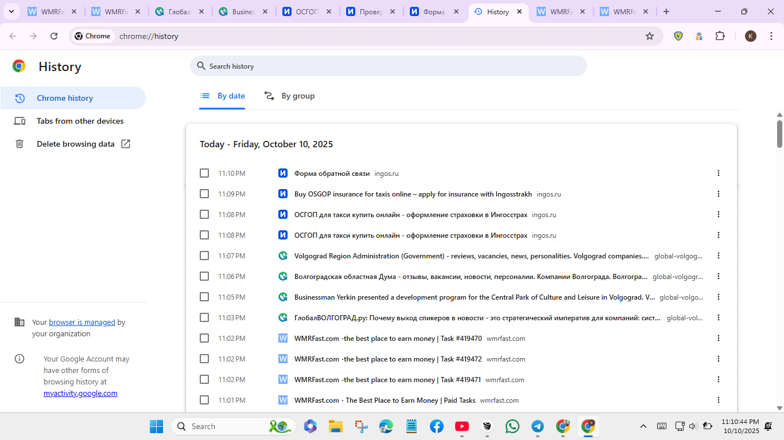Open more actions for Task #419471 entry
784x440 pixels.
719,379
